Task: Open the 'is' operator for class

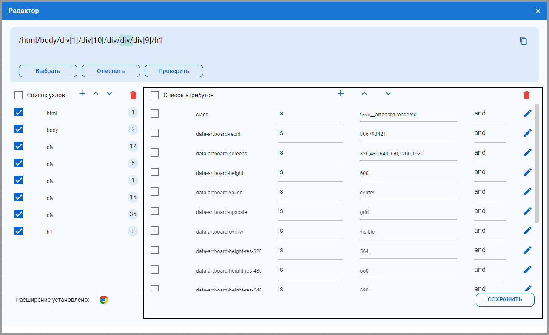Action: pyautogui.click(x=310, y=114)
